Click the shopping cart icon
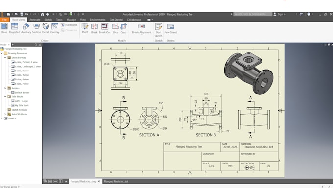Viewport: 333px width, 188px height. 301,14
